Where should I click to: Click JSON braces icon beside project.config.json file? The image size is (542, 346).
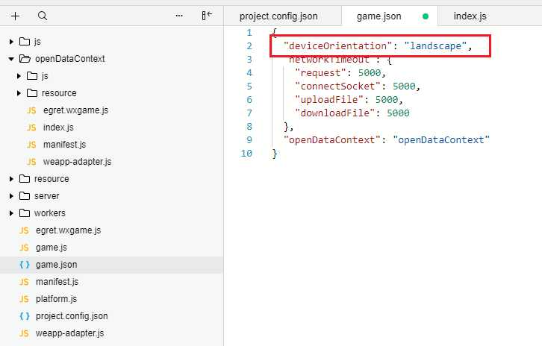[x=25, y=316]
